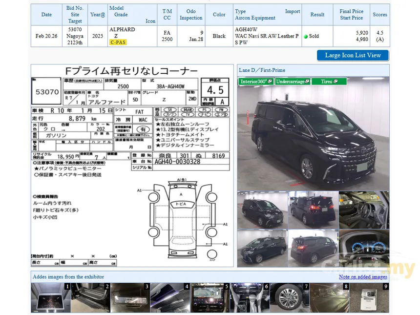Open the main Alphard front photo
Screen dimensions: 420x315
pyautogui.click(x=313, y=134)
